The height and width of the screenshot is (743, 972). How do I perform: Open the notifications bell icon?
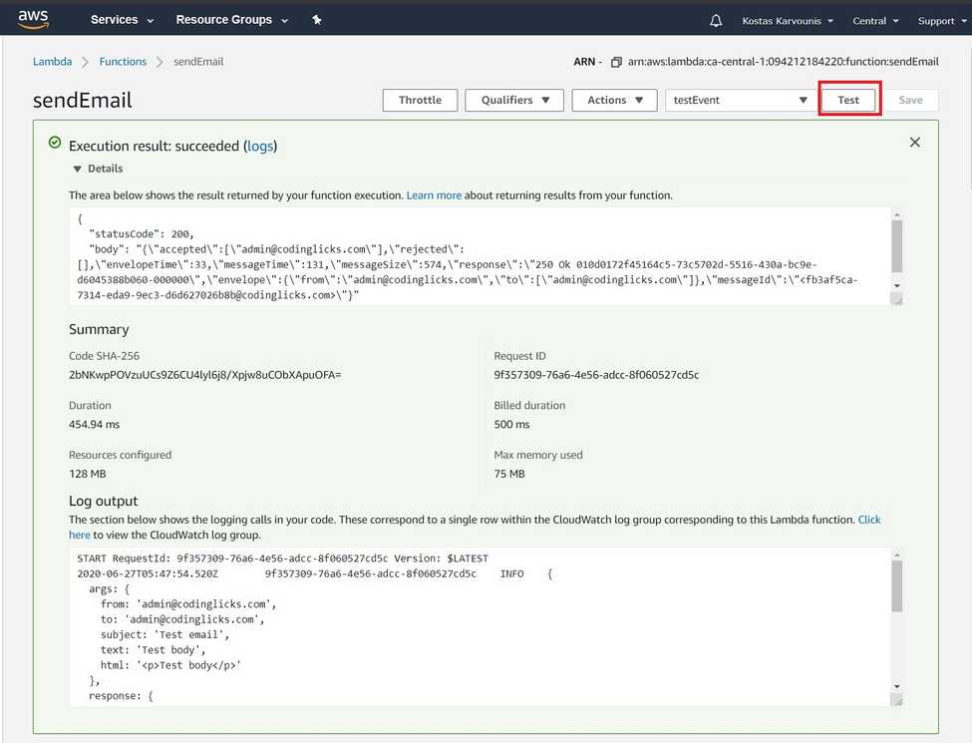[716, 21]
